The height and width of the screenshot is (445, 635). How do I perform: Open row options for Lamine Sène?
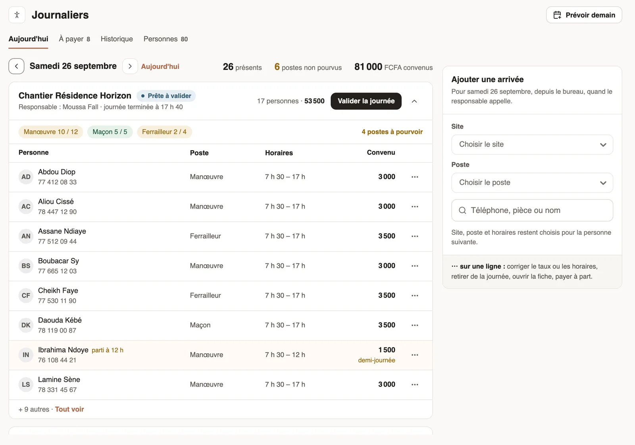[415, 385]
